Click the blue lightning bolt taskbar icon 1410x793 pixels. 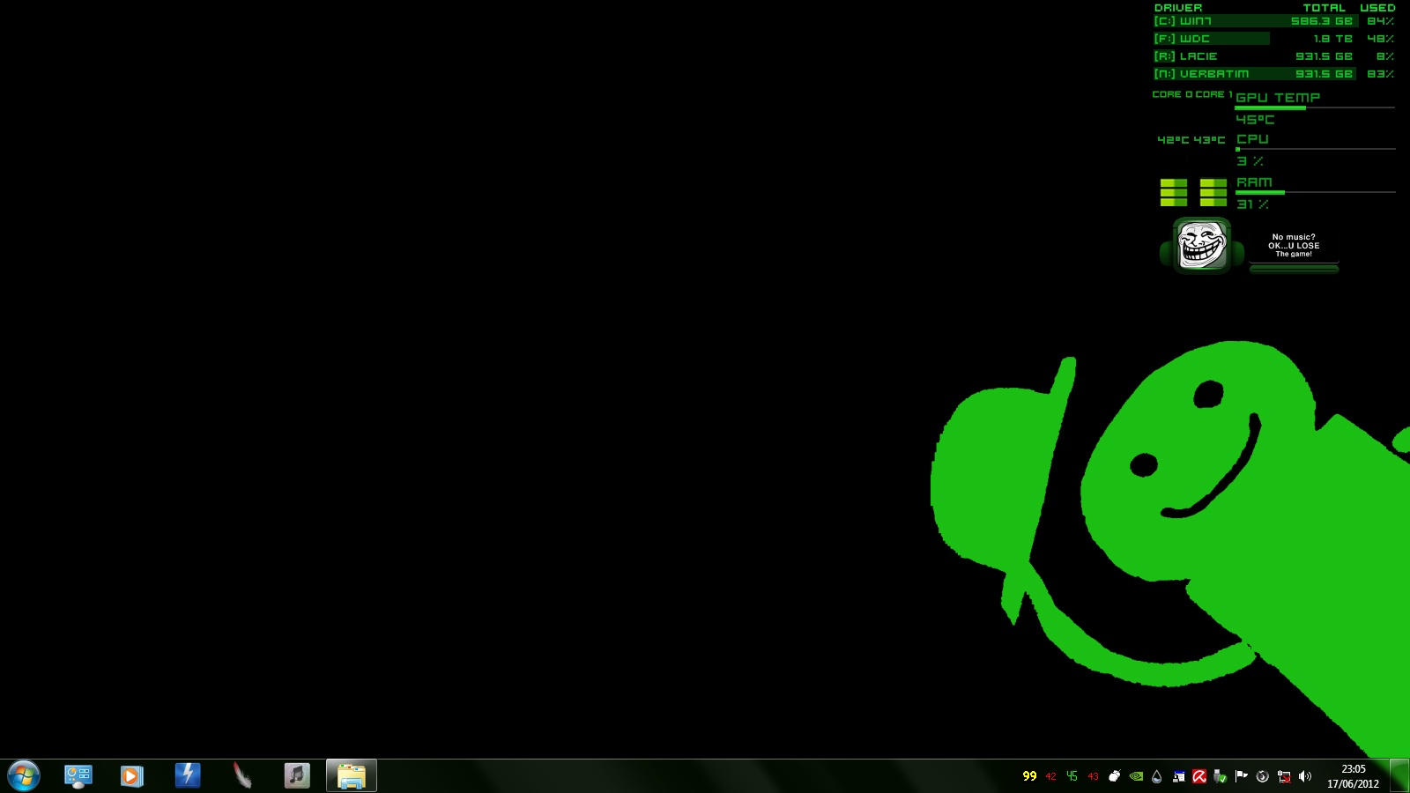(186, 775)
